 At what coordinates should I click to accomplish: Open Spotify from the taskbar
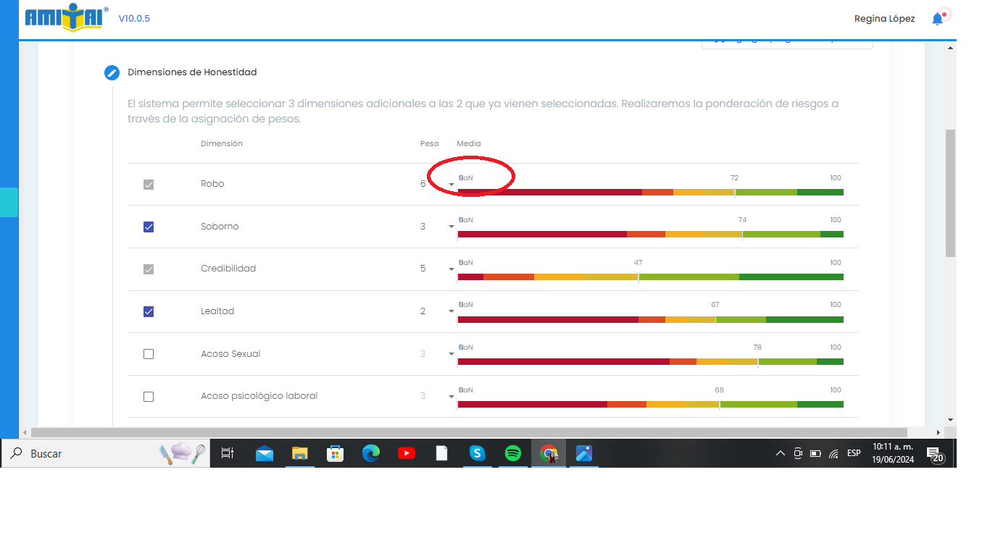point(513,453)
